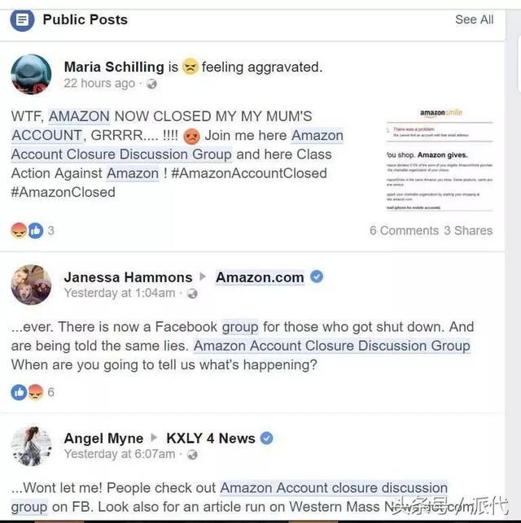
Task: Open the Amazon.com page link
Action: coord(260,277)
